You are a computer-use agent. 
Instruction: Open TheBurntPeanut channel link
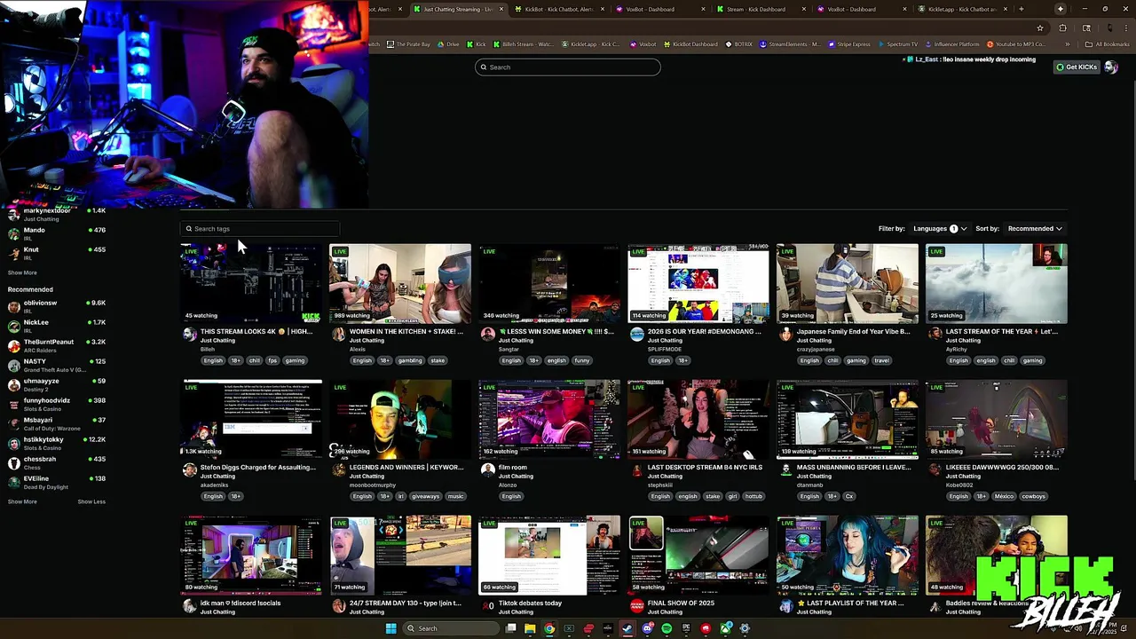coord(56,346)
